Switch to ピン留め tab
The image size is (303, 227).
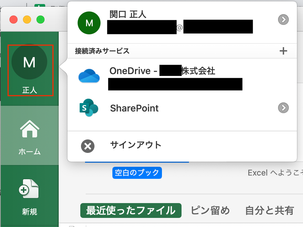[x=210, y=210]
